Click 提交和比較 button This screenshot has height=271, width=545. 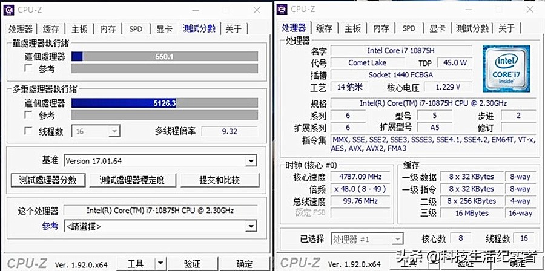[220, 180]
